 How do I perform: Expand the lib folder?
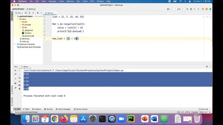click(20, 27)
